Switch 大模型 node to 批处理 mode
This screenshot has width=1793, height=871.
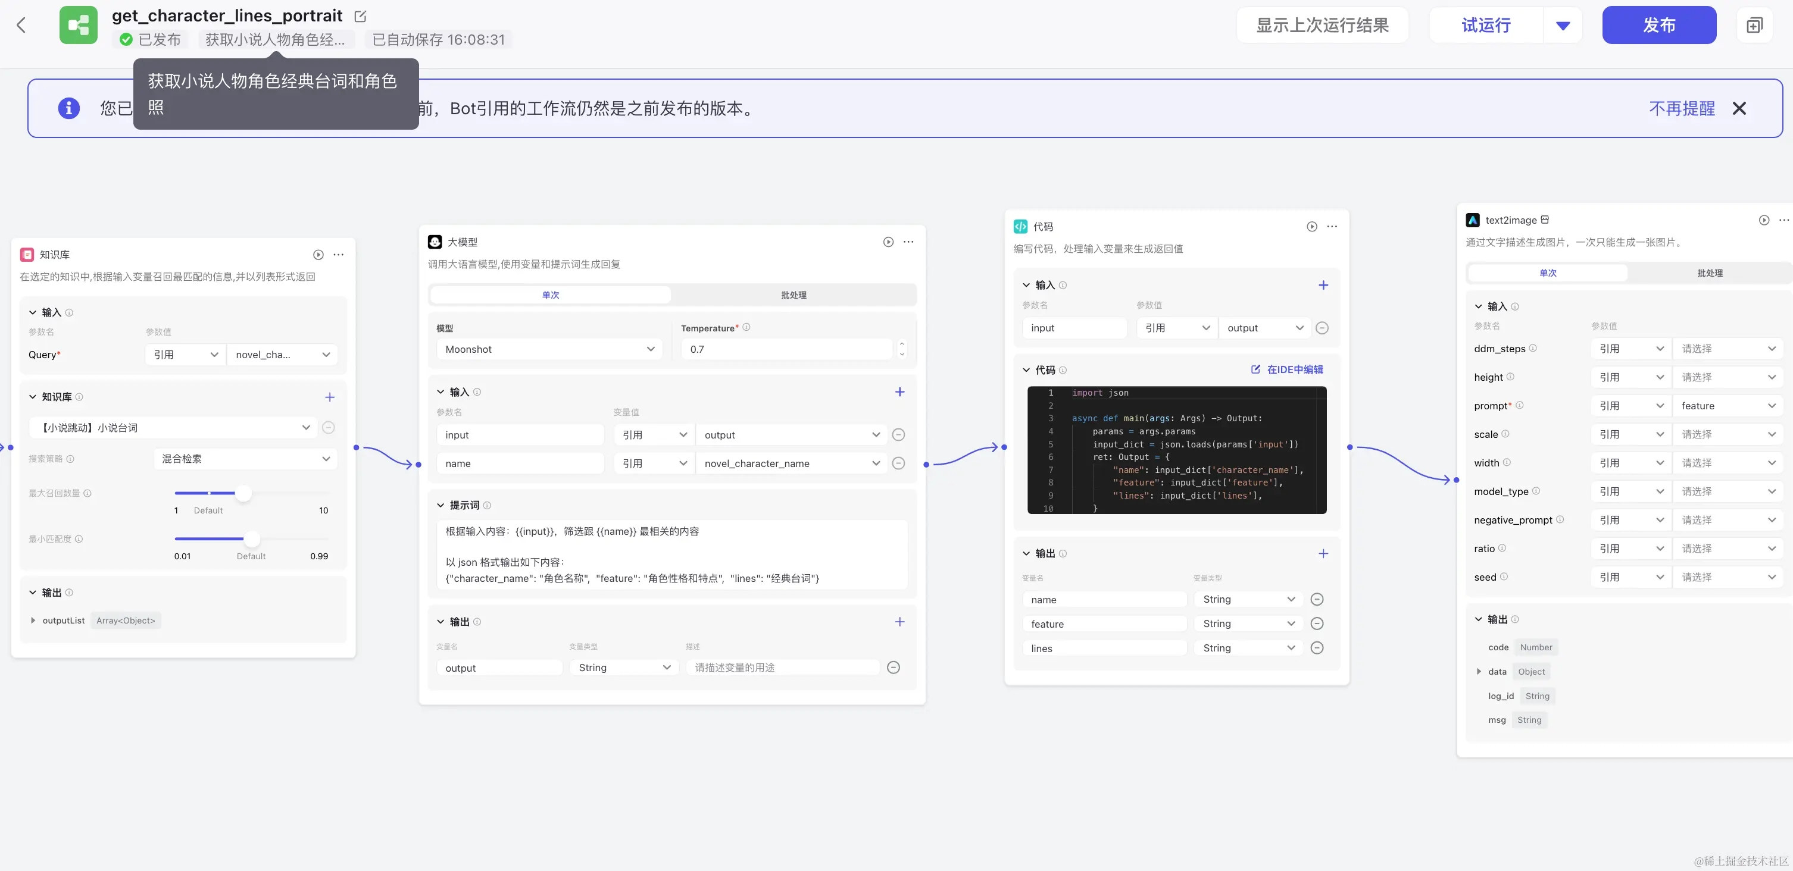click(794, 295)
